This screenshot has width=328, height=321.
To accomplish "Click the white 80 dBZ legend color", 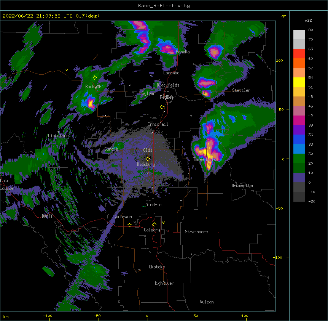I will pyautogui.click(x=299, y=35).
